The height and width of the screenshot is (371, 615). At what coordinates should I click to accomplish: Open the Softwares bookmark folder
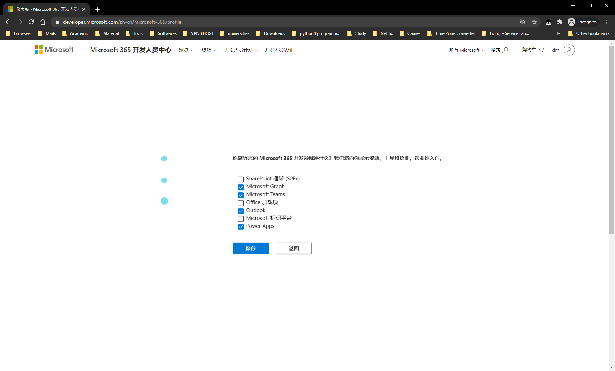[163, 33]
